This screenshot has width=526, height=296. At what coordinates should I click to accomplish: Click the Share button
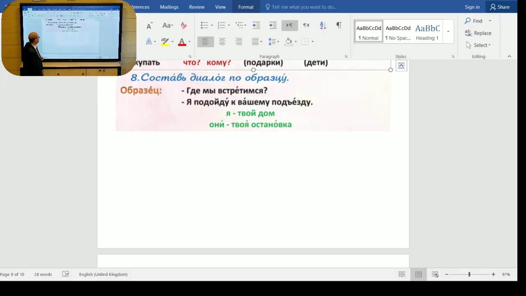tap(500, 7)
